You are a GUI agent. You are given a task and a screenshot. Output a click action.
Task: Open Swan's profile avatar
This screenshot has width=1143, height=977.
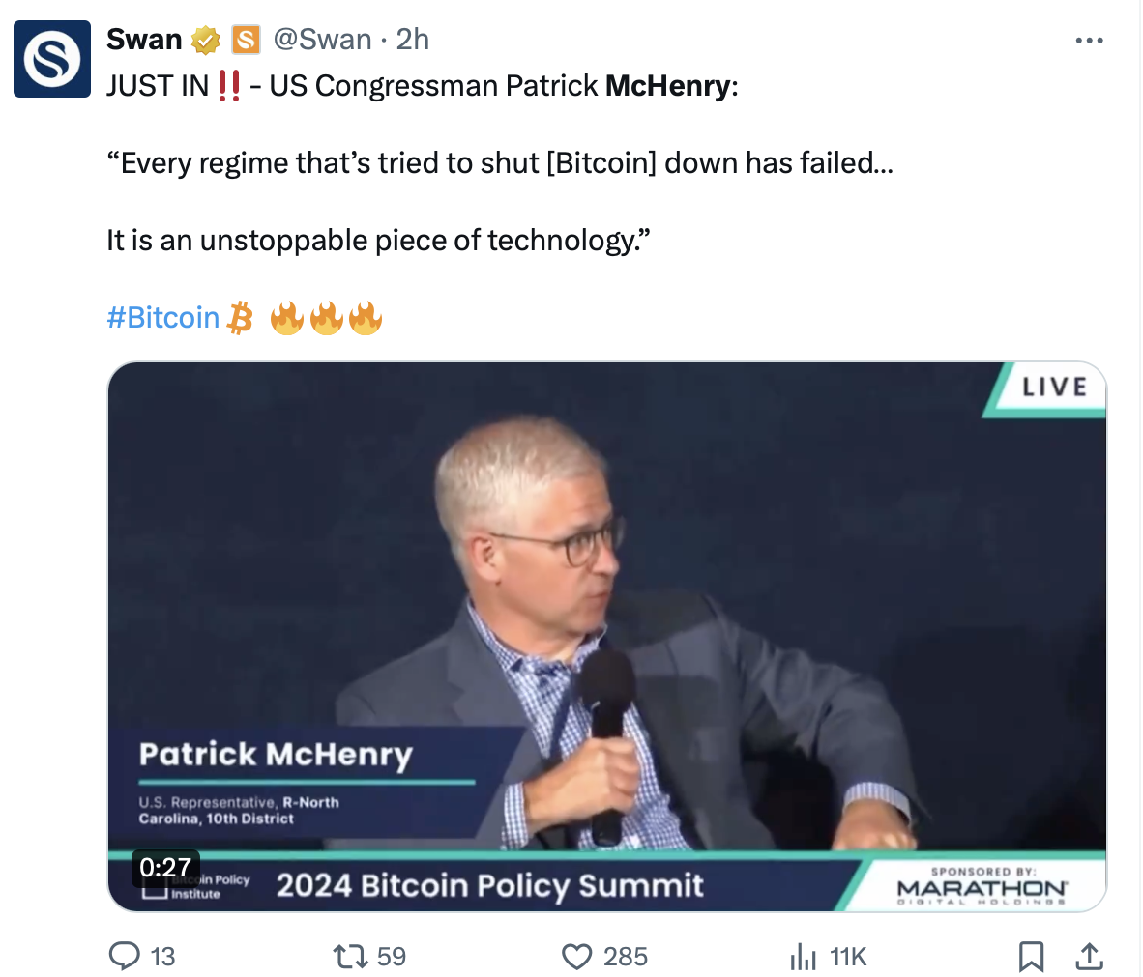[52, 59]
